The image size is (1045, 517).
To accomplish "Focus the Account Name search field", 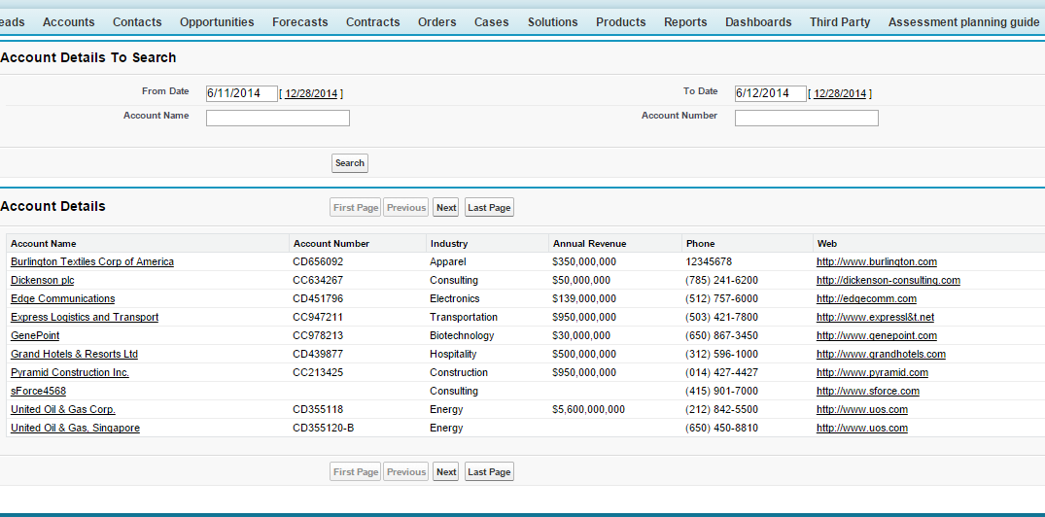I will pyautogui.click(x=278, y=118).
